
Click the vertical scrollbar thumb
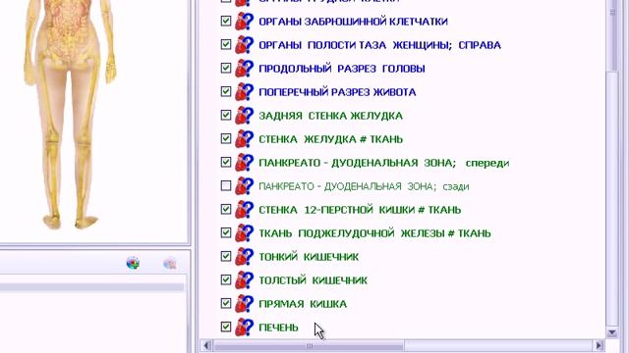(x=612, y=36)
